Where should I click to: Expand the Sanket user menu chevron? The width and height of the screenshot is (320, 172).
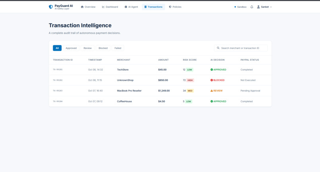point(271,7)
